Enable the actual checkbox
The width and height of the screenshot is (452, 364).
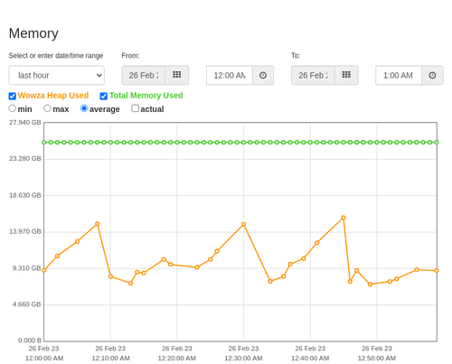pos(136,108)
